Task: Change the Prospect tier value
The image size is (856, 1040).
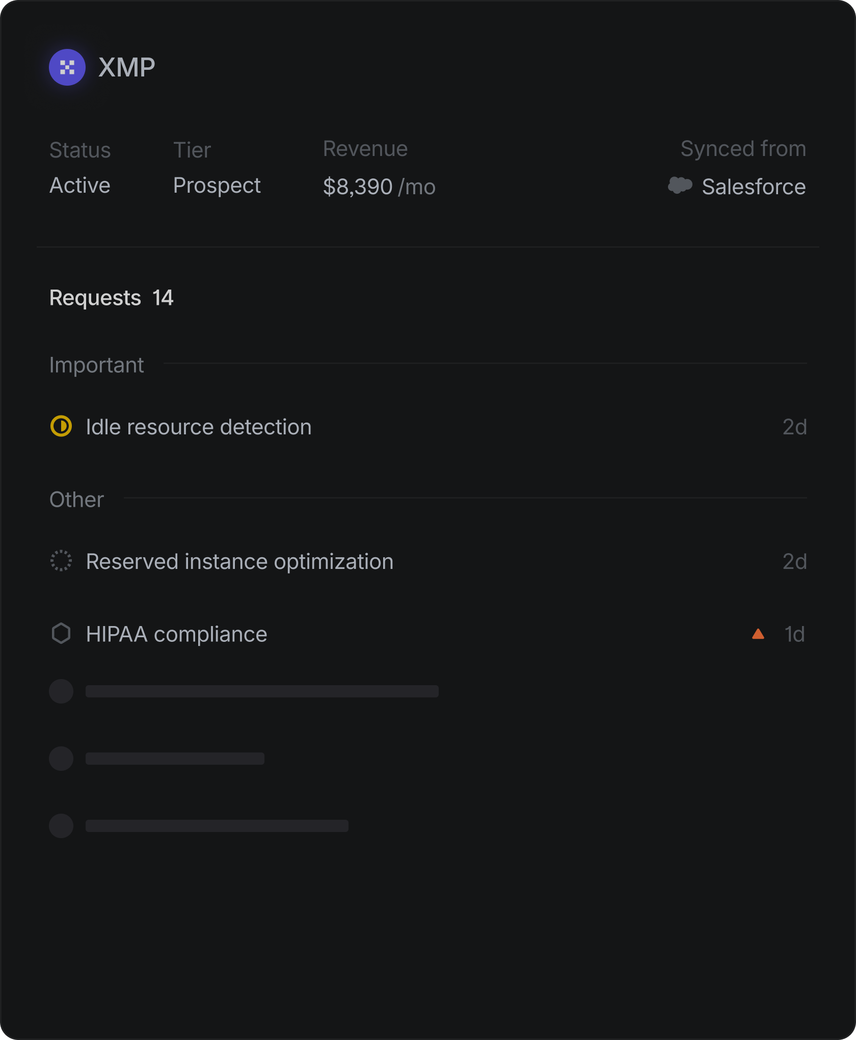Action: (217, 186)
